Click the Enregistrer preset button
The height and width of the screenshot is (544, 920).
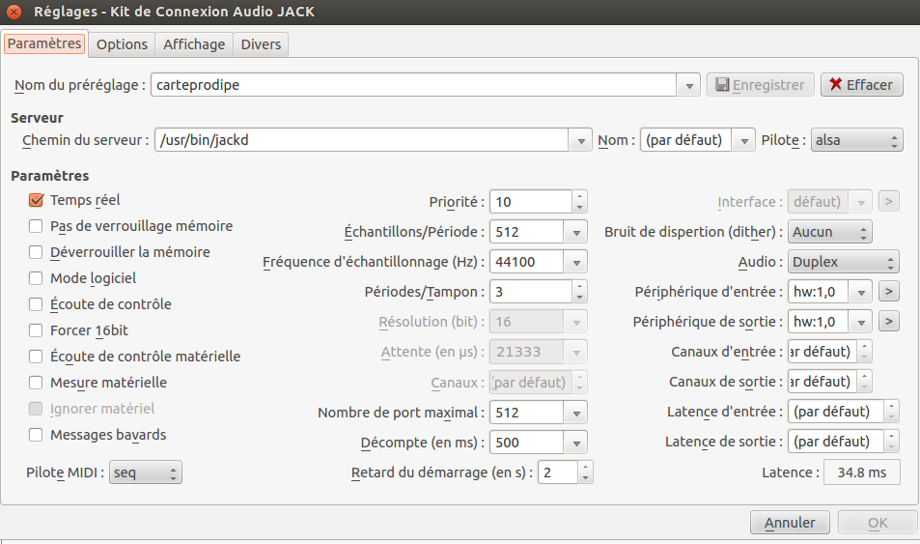click(761, 85)
